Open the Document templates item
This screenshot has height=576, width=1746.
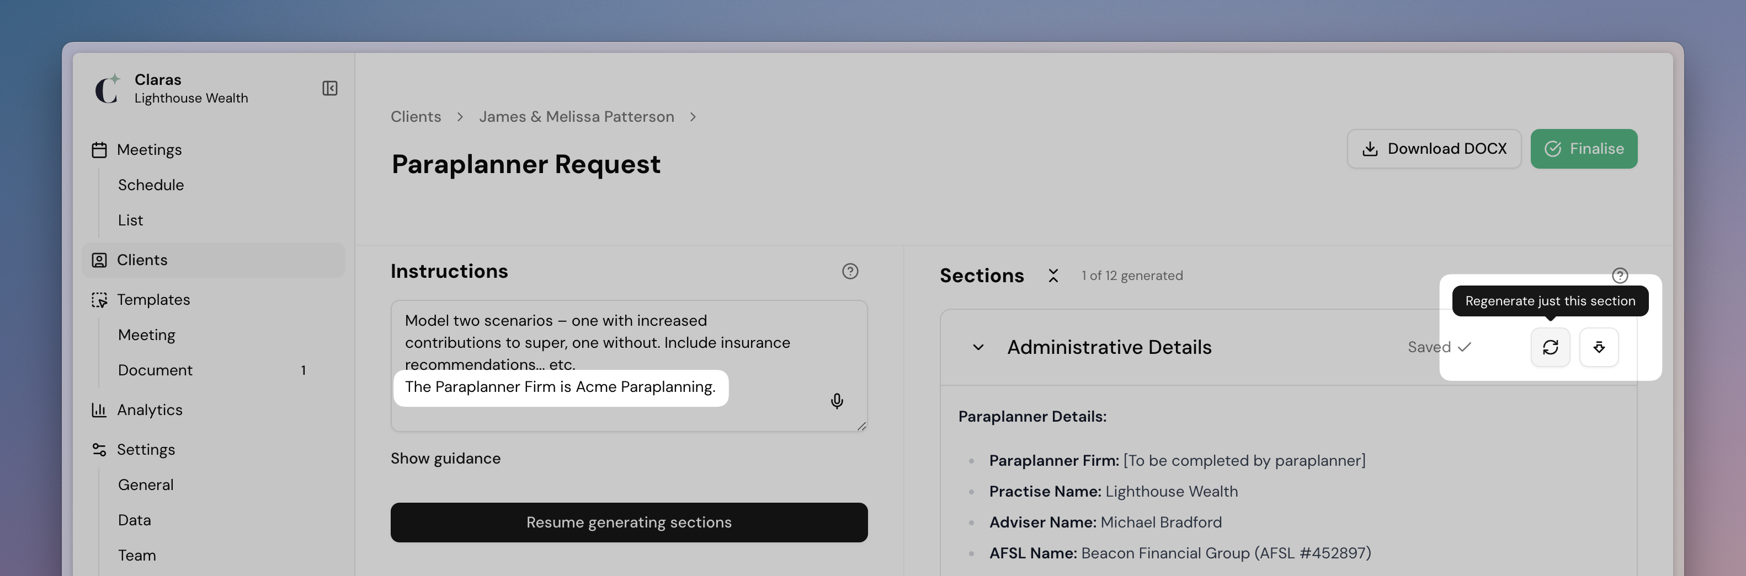coord(155,369)
